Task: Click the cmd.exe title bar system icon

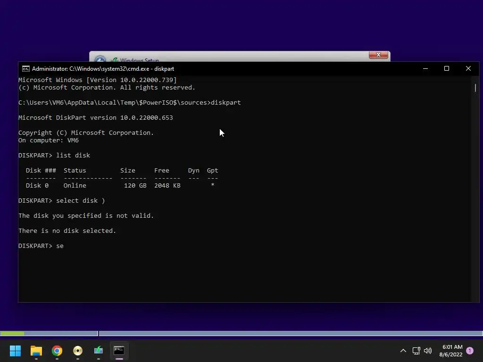Action: tap(26, 69)
